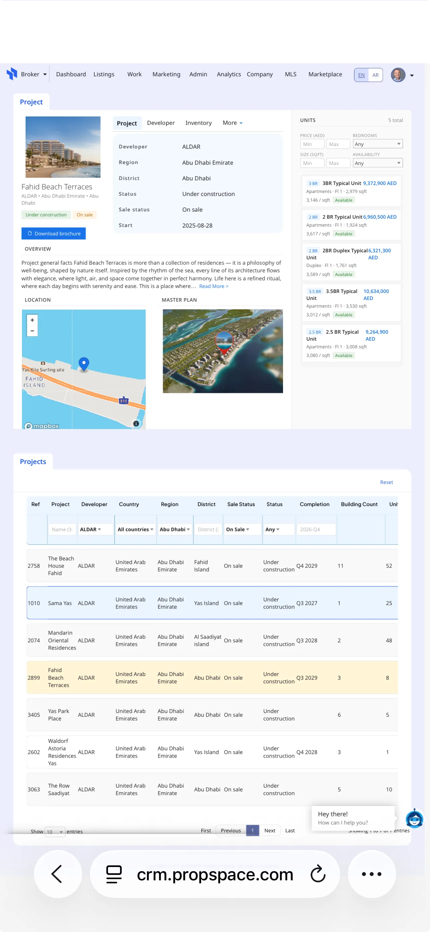Reload the page with the refresh icon
The height and width of the screenshot is (932, 430).
[x=318, y=874]
